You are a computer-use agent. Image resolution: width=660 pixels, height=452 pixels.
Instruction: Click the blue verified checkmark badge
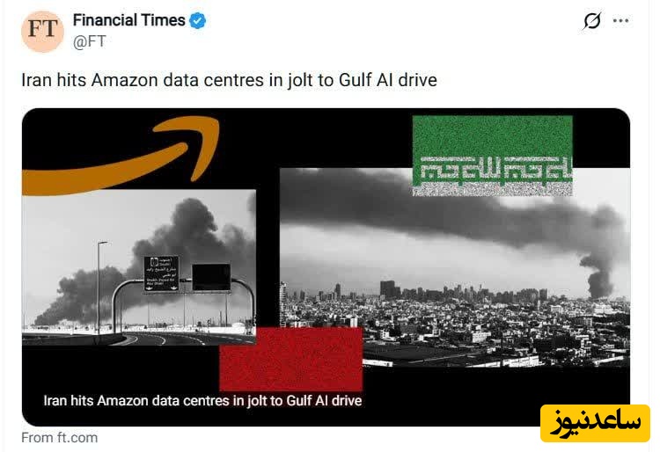pyautogui.click(x=197, y=20)
